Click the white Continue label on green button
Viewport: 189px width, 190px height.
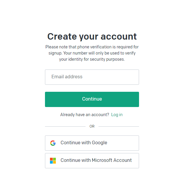click(92, 99)
